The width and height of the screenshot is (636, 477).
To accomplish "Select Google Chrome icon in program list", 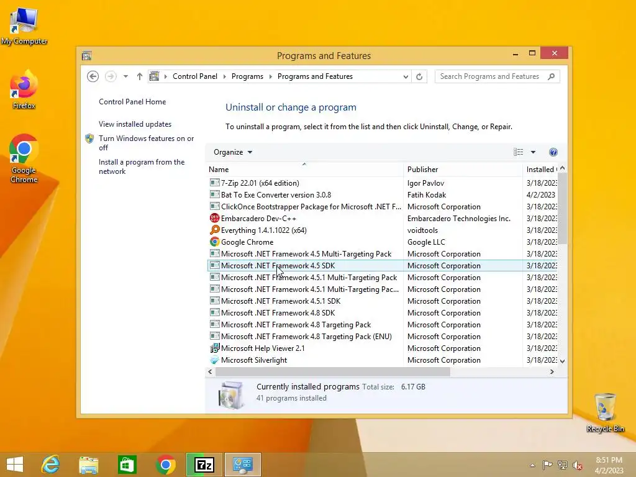I will click(x=214, y=242).
